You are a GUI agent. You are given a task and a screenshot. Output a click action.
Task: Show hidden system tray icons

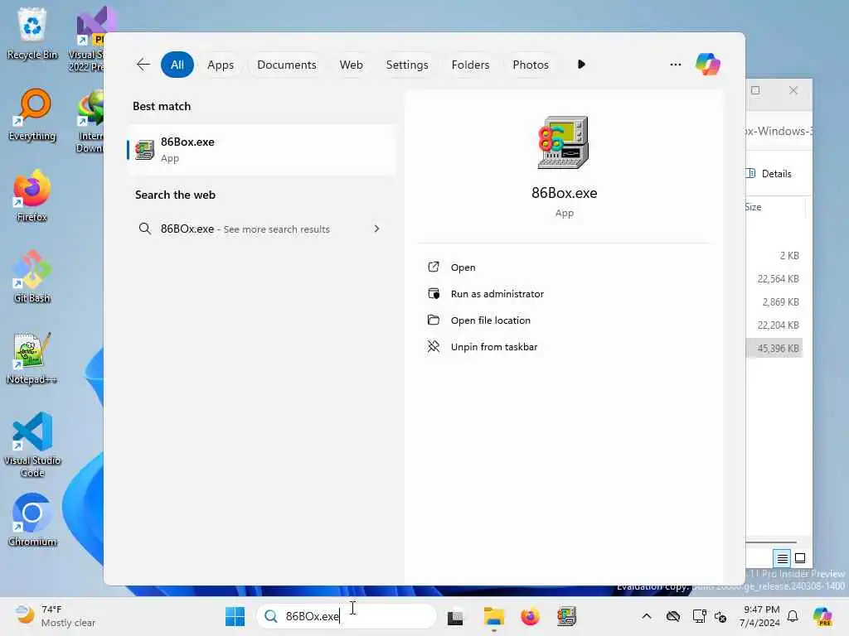pyautogui.click(x=647, y=616)
